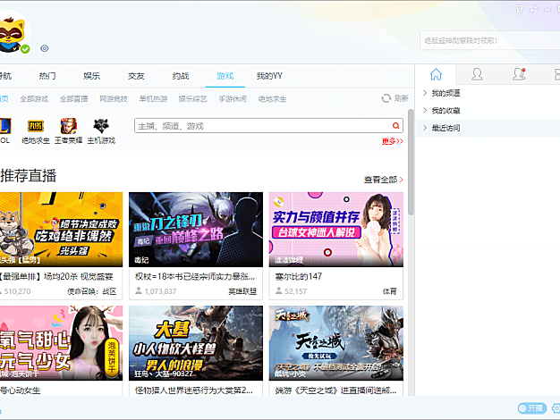Click the title 怪物猎人世界迷惑行为大赏第2
Screen dimensions: 560x420
point(193,391)
